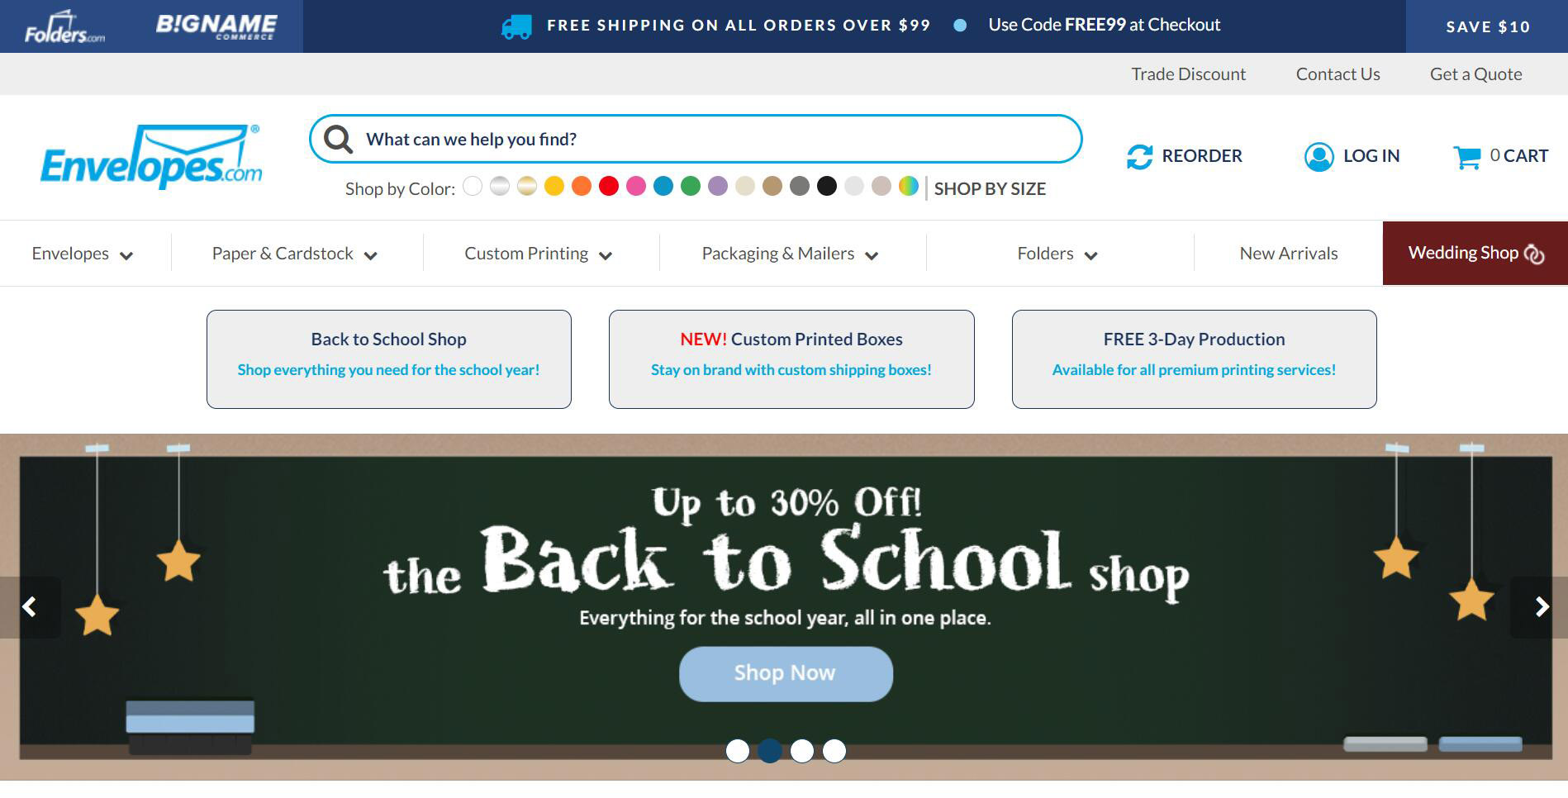Image resolution: width=1568 pixels, height=798 pixels.
Task: Select the third carousel slide dot
Action: tap(802, 751)
